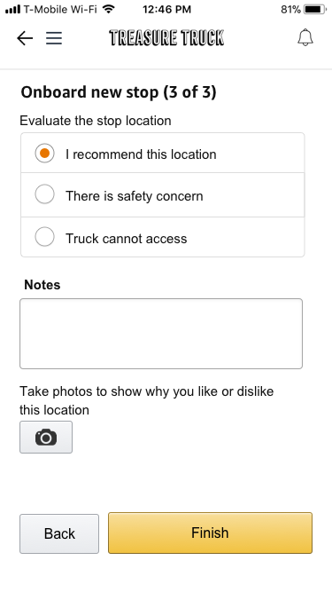332x592 pixels.
Task: Select There is safety concern radio
Action: click(x=44, y=194)
